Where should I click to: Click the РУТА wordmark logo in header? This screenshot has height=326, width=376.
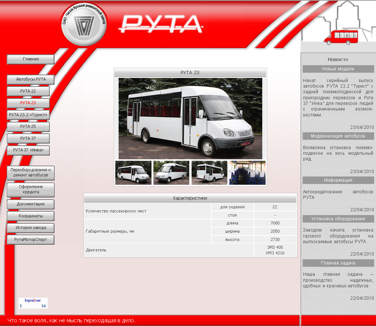point(161,24)
